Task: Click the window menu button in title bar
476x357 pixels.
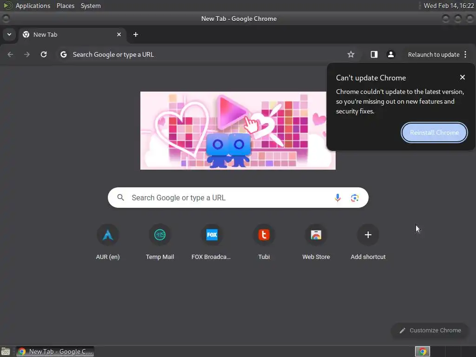Action: point(6,19)
